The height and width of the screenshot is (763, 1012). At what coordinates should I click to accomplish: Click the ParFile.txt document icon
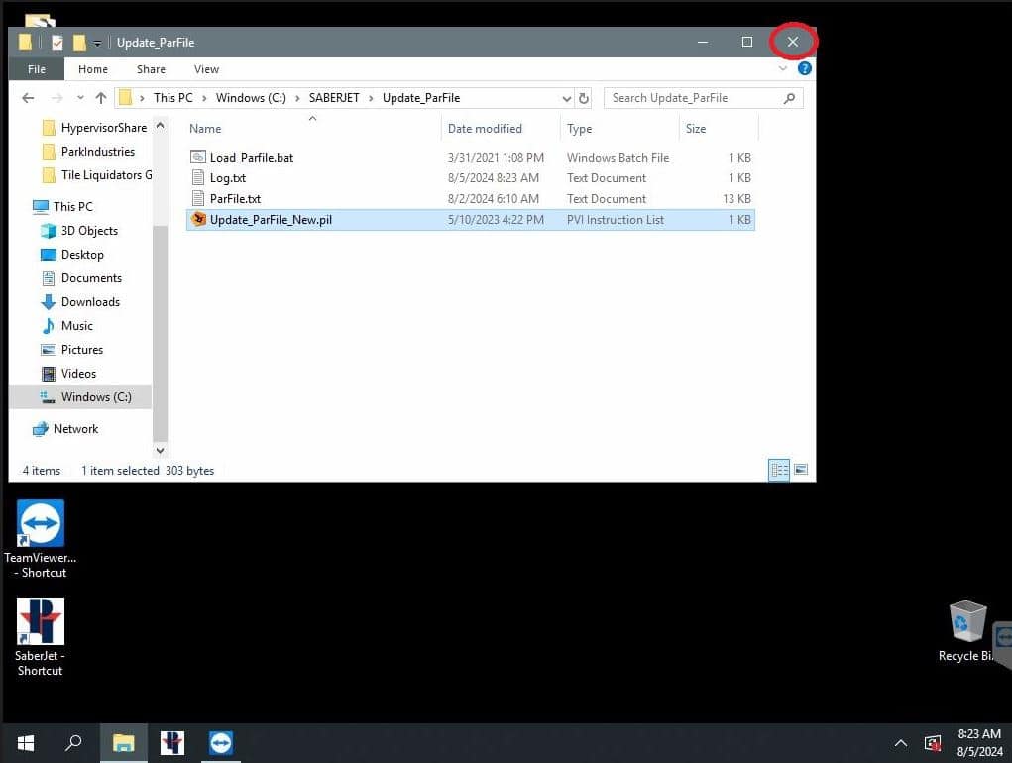198,198
